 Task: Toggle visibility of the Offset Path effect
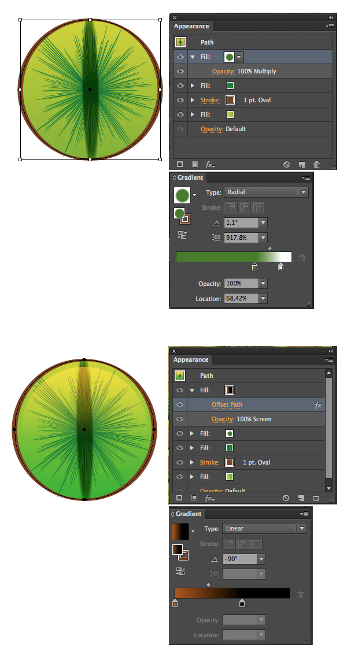[180, 404]
